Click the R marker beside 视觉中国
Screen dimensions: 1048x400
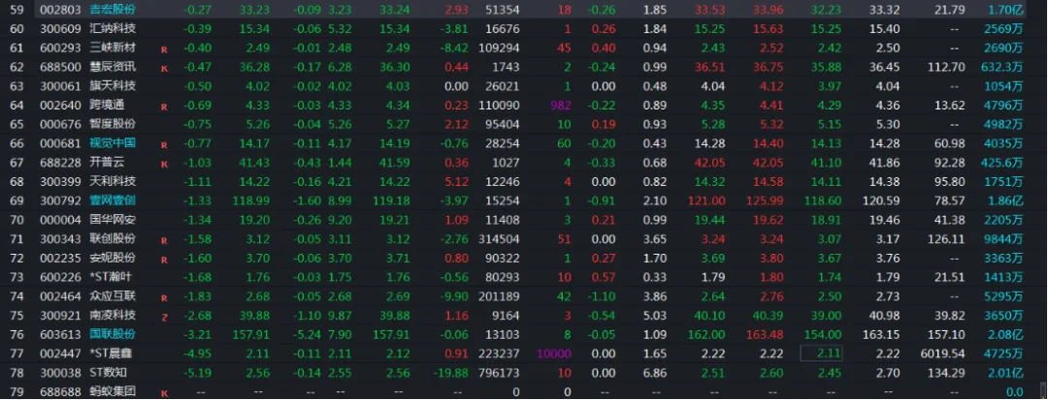point(164,144)
